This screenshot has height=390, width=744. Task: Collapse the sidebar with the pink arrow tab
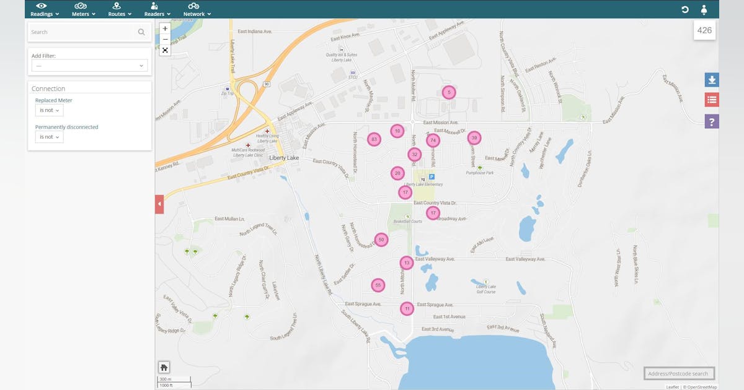point(159,203)
